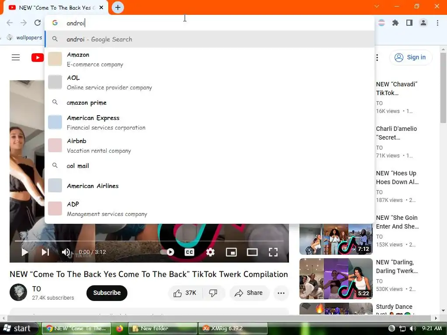
Task: Click the Sign in button
Action: 410,58
